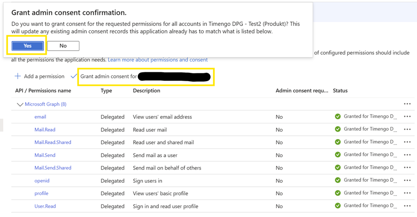
Task: Click green granted status icon for Mail.Read
Action: 338,130
